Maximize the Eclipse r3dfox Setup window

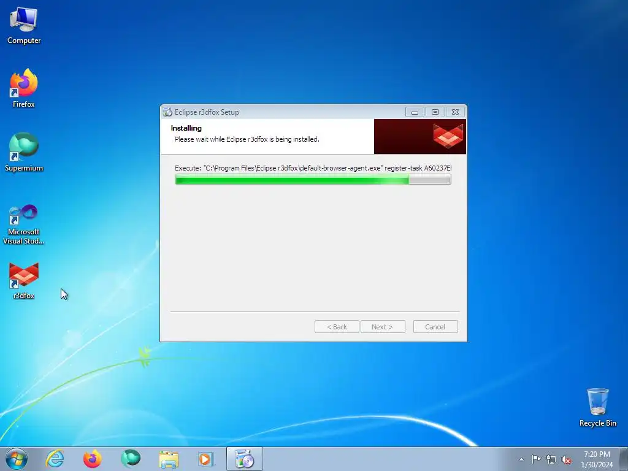pos(435,112)
